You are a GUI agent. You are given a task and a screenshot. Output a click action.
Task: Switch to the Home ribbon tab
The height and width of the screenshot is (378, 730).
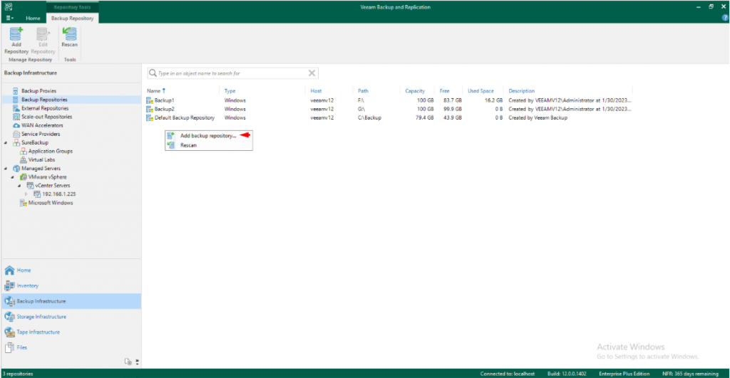[x=33, y=17]
